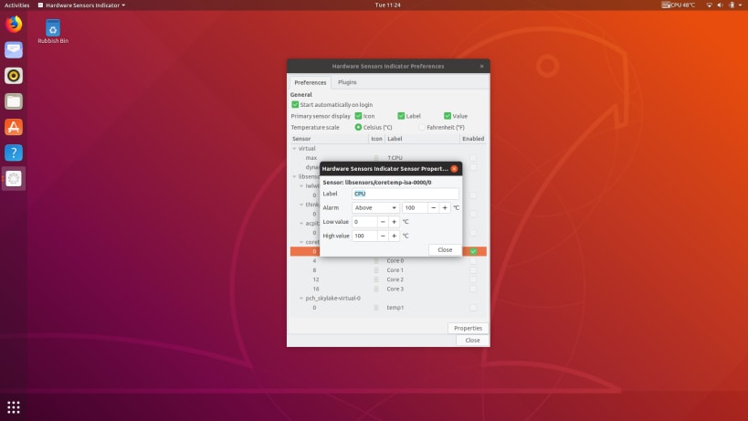Decrease the alarm threshold value
Image resolution: width=748 pixels, height=421 pixels.
coord(433,208)
